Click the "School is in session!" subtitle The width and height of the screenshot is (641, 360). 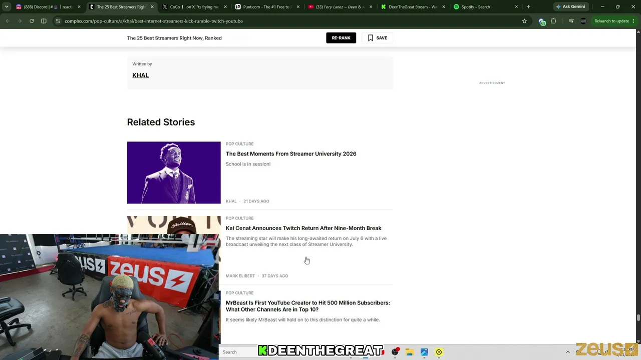[248, 164]
